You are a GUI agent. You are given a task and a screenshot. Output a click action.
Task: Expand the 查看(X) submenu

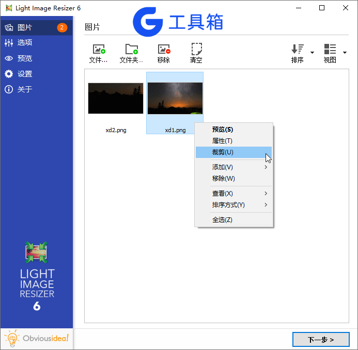click(234, 194)
